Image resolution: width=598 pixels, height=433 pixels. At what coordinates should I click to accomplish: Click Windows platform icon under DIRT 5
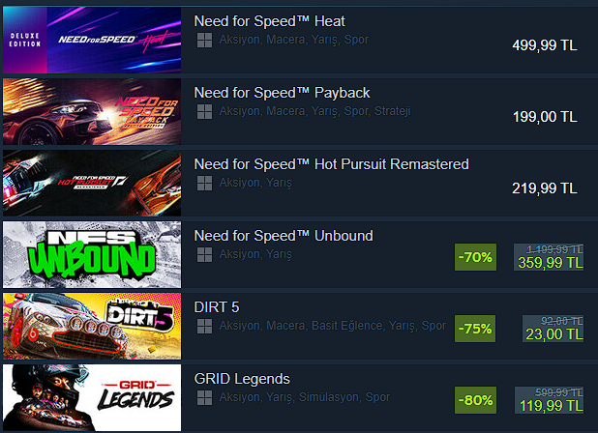[x=204, y=327]
